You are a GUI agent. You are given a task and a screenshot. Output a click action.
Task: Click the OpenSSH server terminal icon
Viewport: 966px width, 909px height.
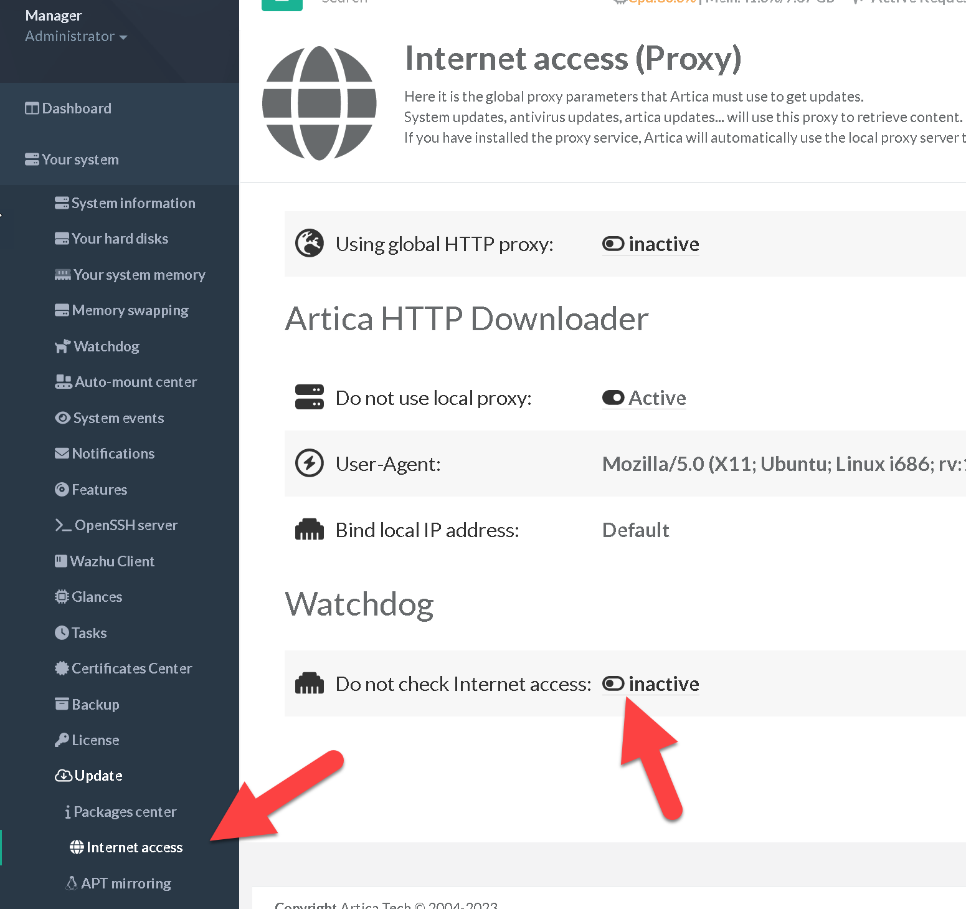[63, 525]
